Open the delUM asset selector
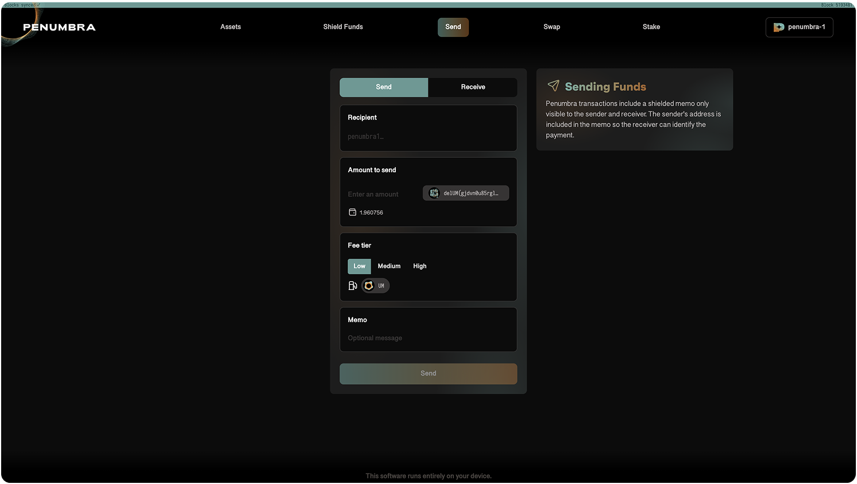 (x=465, y=193)
